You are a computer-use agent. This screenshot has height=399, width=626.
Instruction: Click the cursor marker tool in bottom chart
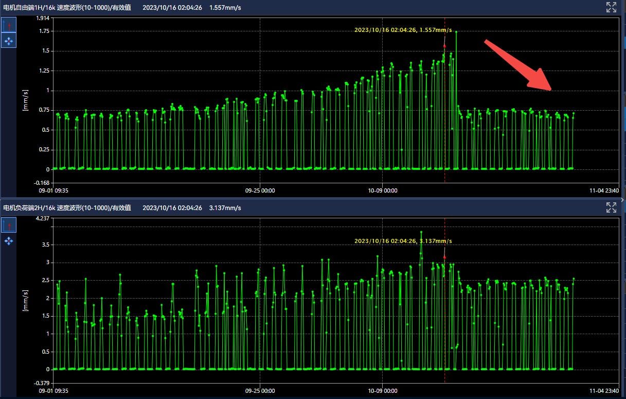[9, 225]
